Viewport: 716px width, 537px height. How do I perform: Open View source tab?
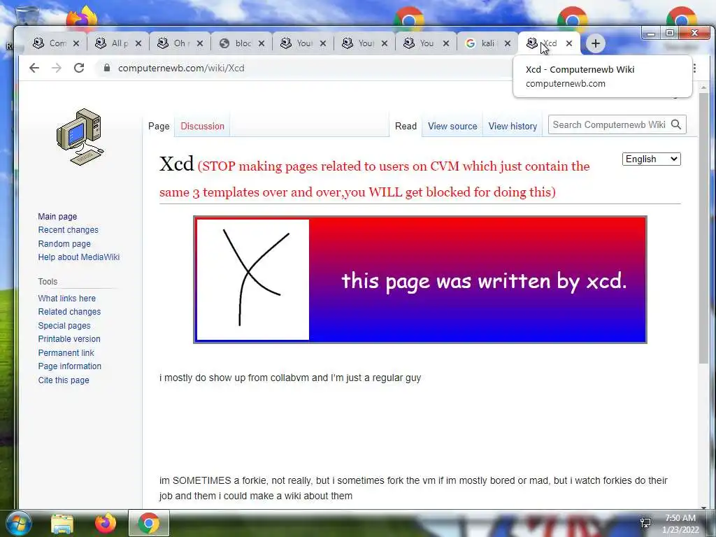[452, 126]
